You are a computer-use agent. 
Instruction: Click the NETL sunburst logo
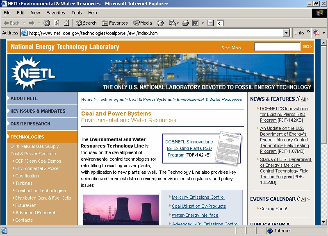[33, 73]
